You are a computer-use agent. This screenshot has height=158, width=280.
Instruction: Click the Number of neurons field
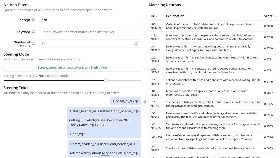pos(90,44)
